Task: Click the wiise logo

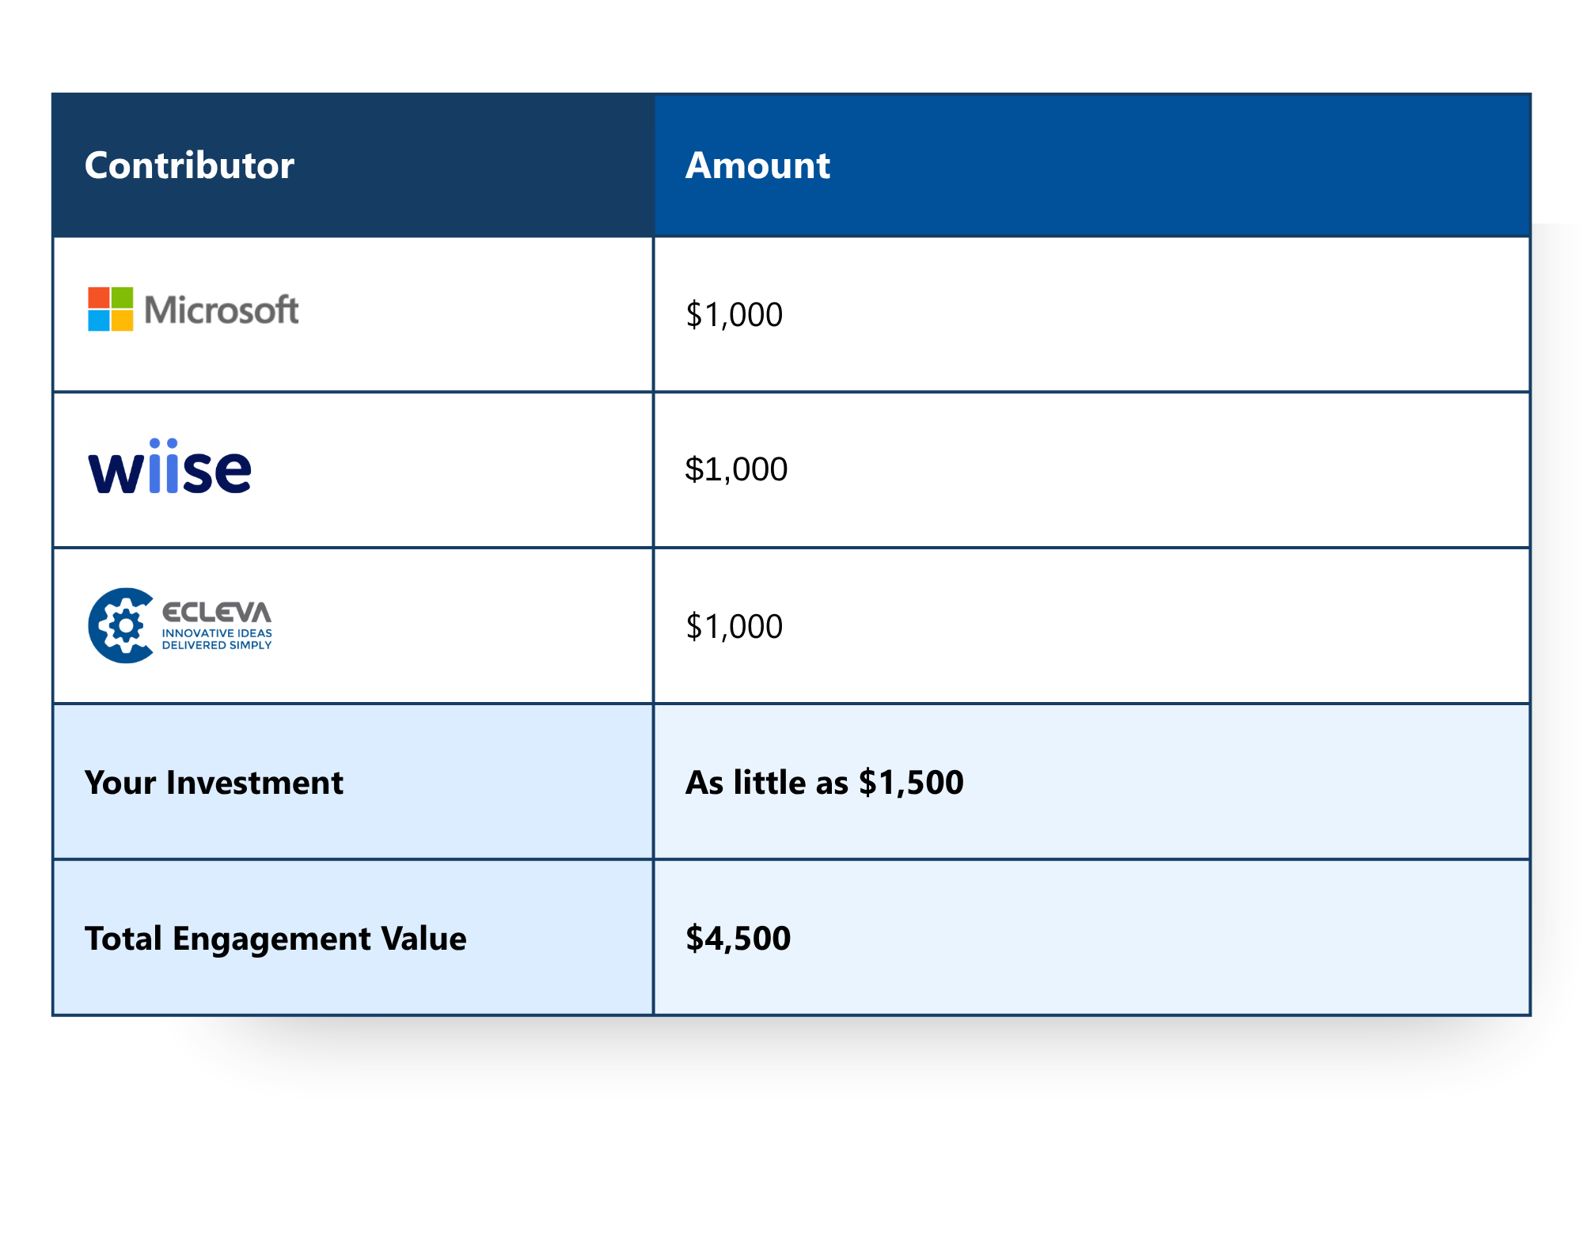Action: (x=169, y=466)
